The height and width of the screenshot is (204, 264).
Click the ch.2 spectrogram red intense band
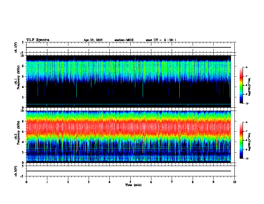[128, 127]
